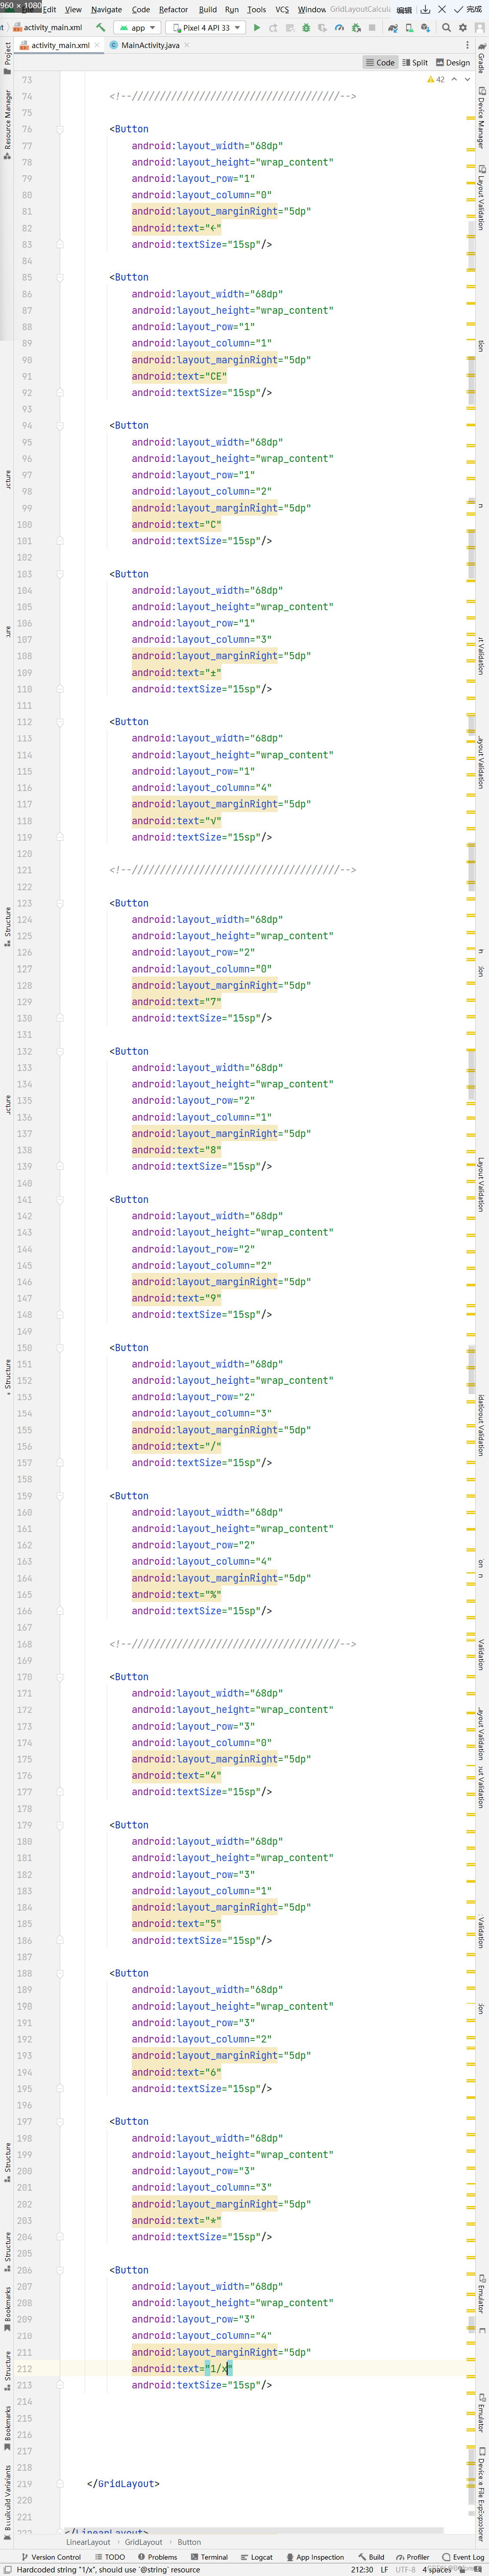
Task: Click the Profile app icon in toolbar
Action: click(x=339, y=27)
